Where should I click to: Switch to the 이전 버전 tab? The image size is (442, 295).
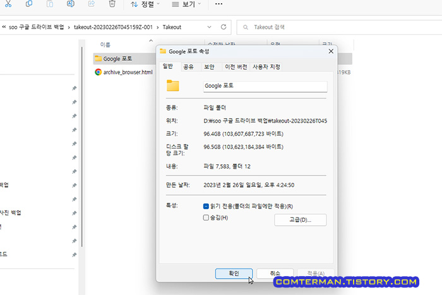[x=236, y=67]
